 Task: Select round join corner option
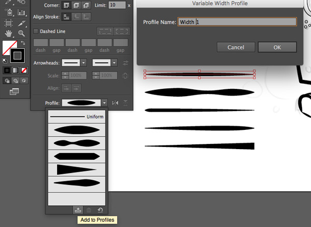point(77,5)
